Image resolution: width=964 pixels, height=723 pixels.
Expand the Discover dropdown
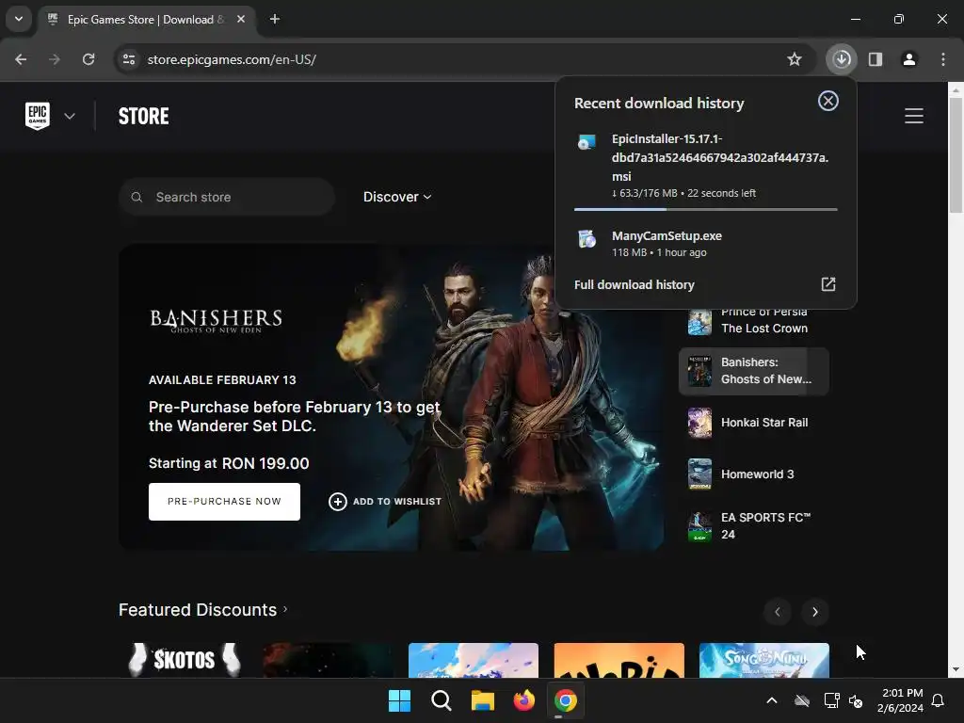pyautogui.click(x=397, y=197)
